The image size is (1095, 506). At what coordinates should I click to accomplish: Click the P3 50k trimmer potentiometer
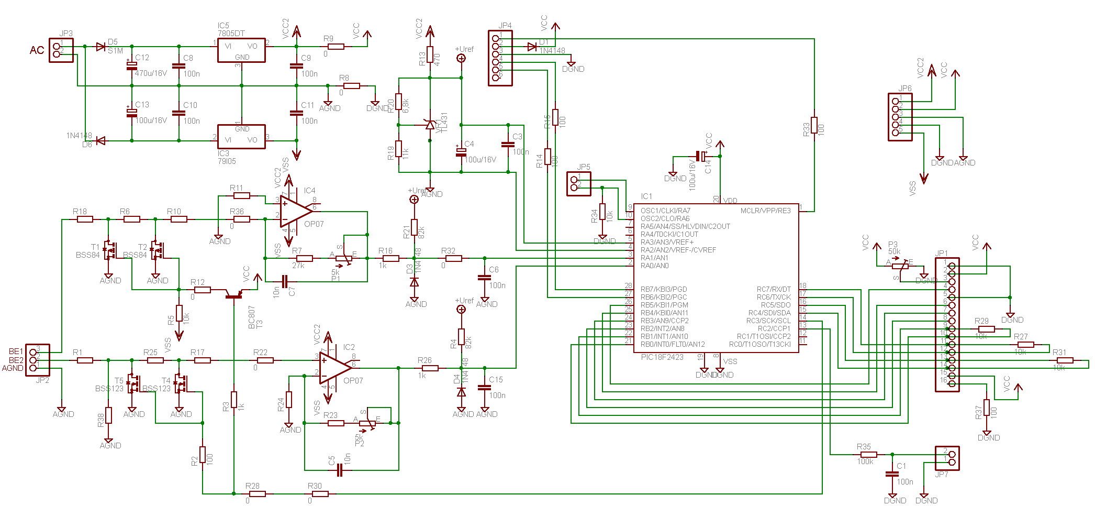(901, 266)
